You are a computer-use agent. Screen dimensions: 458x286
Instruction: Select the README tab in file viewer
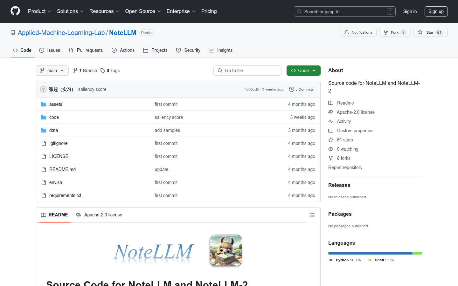pos(54,215)
